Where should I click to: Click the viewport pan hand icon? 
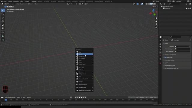[156, 21]
